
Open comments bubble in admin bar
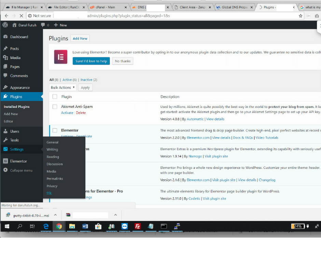click(43, 25)
